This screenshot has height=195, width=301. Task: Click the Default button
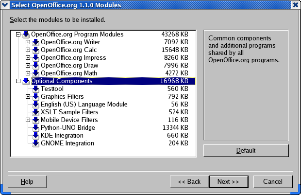coord(246,151)
